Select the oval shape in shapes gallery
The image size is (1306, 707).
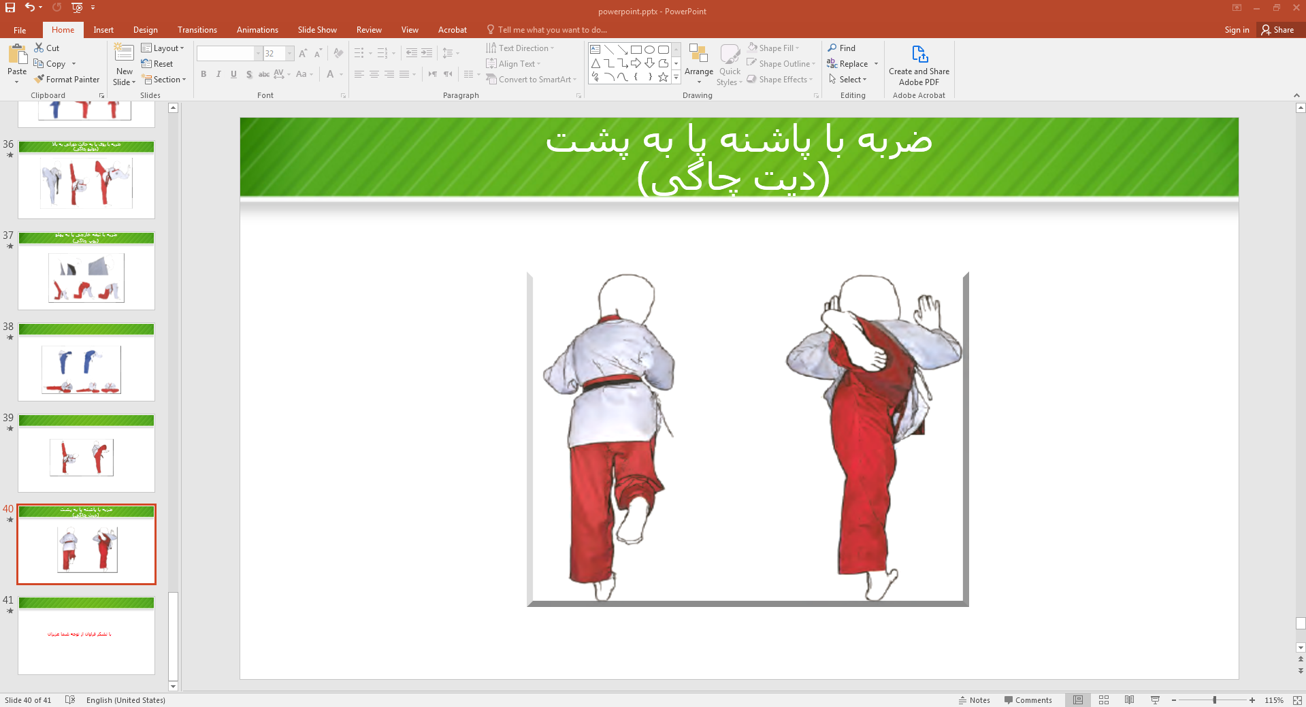click(649, 50)
